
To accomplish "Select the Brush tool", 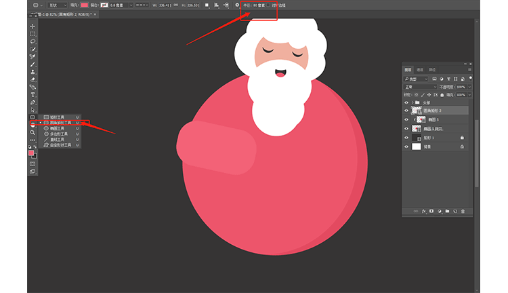I will click(x=33, y=64).
